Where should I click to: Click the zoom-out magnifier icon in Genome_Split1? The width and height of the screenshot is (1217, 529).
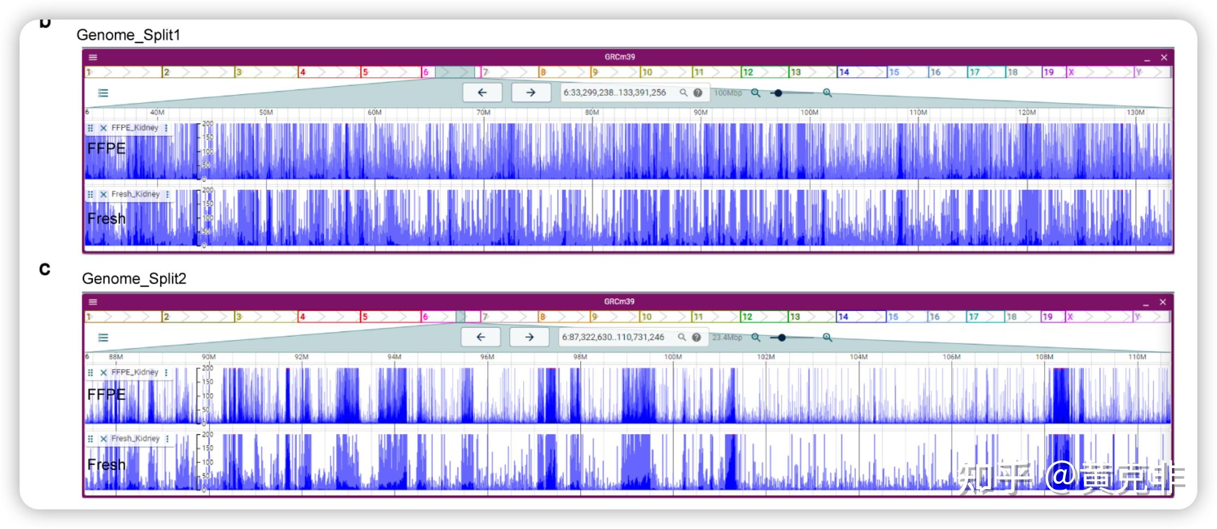pyautogui.click(x=756, y=93)
